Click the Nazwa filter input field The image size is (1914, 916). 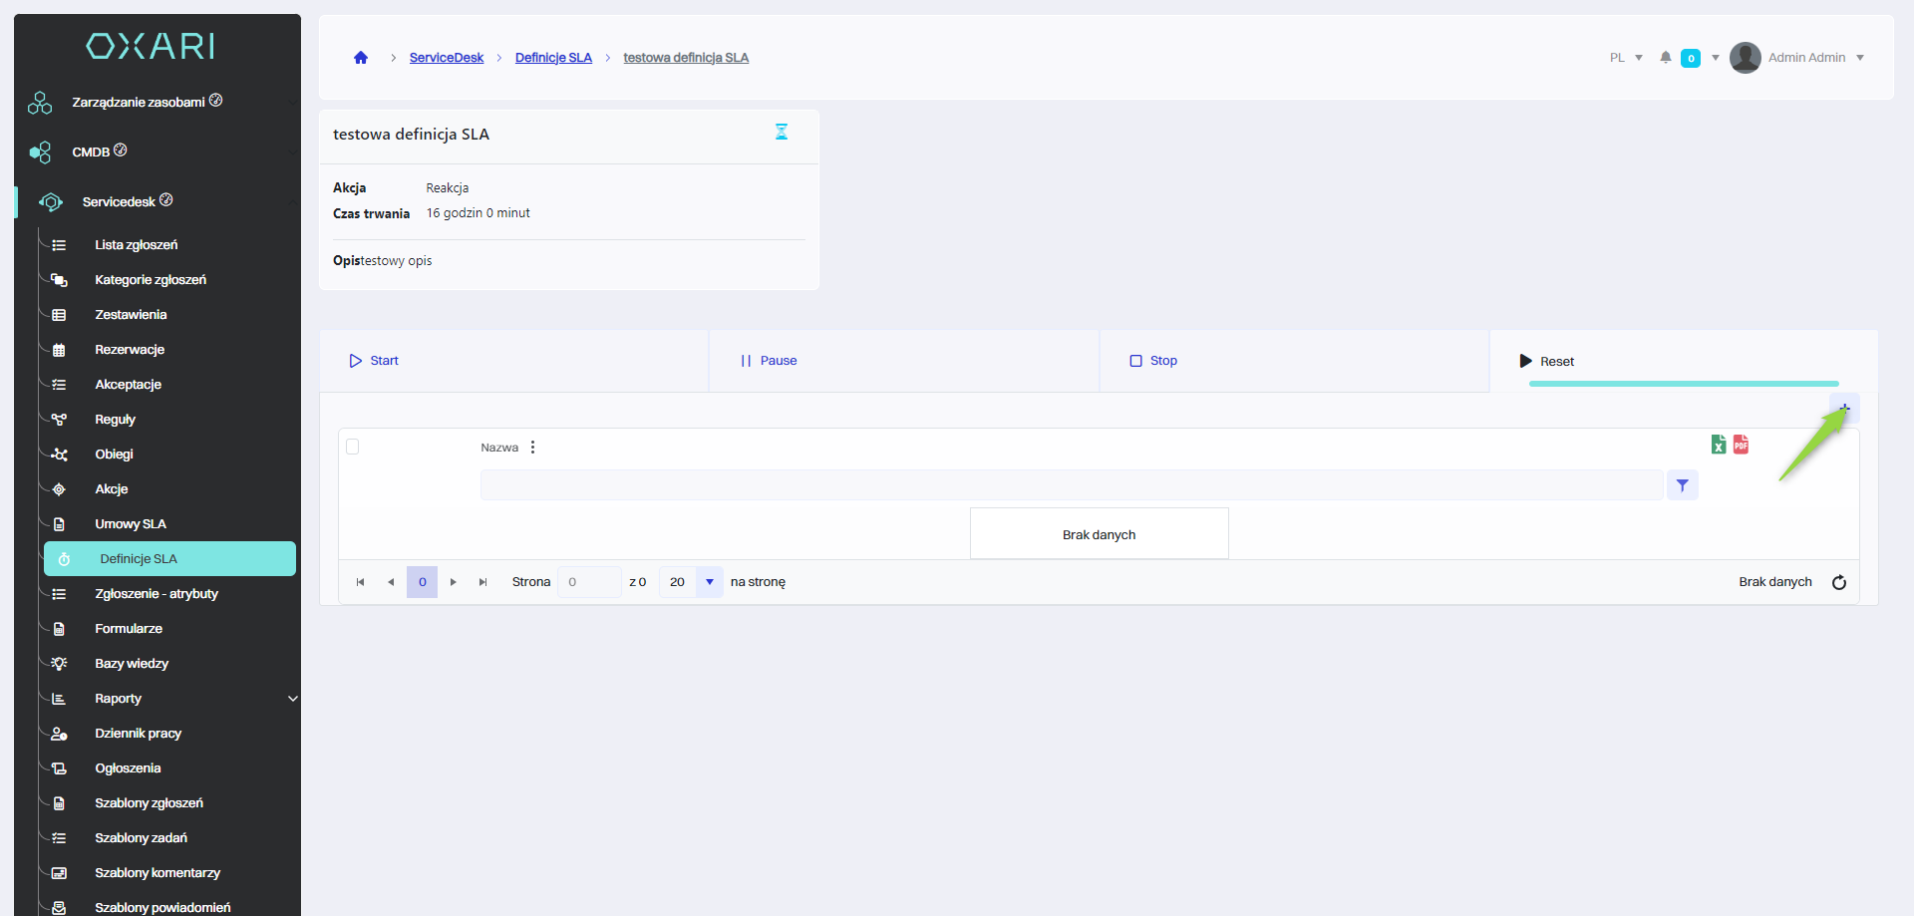tap(1071, 485)
